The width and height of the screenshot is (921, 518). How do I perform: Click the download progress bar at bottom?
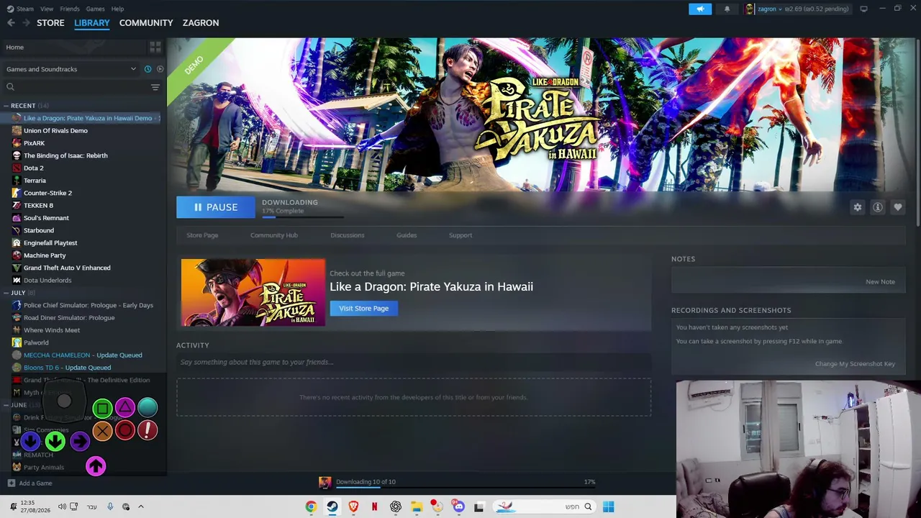click(466, 487)
